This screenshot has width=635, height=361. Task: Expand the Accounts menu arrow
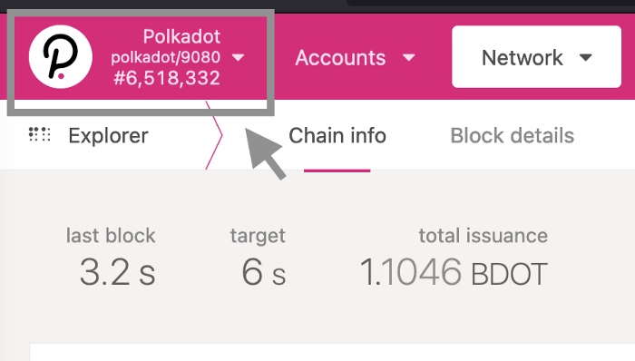pos(409,58)
